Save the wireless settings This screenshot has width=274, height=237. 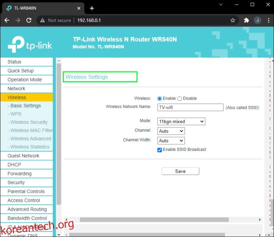(180, 171)
